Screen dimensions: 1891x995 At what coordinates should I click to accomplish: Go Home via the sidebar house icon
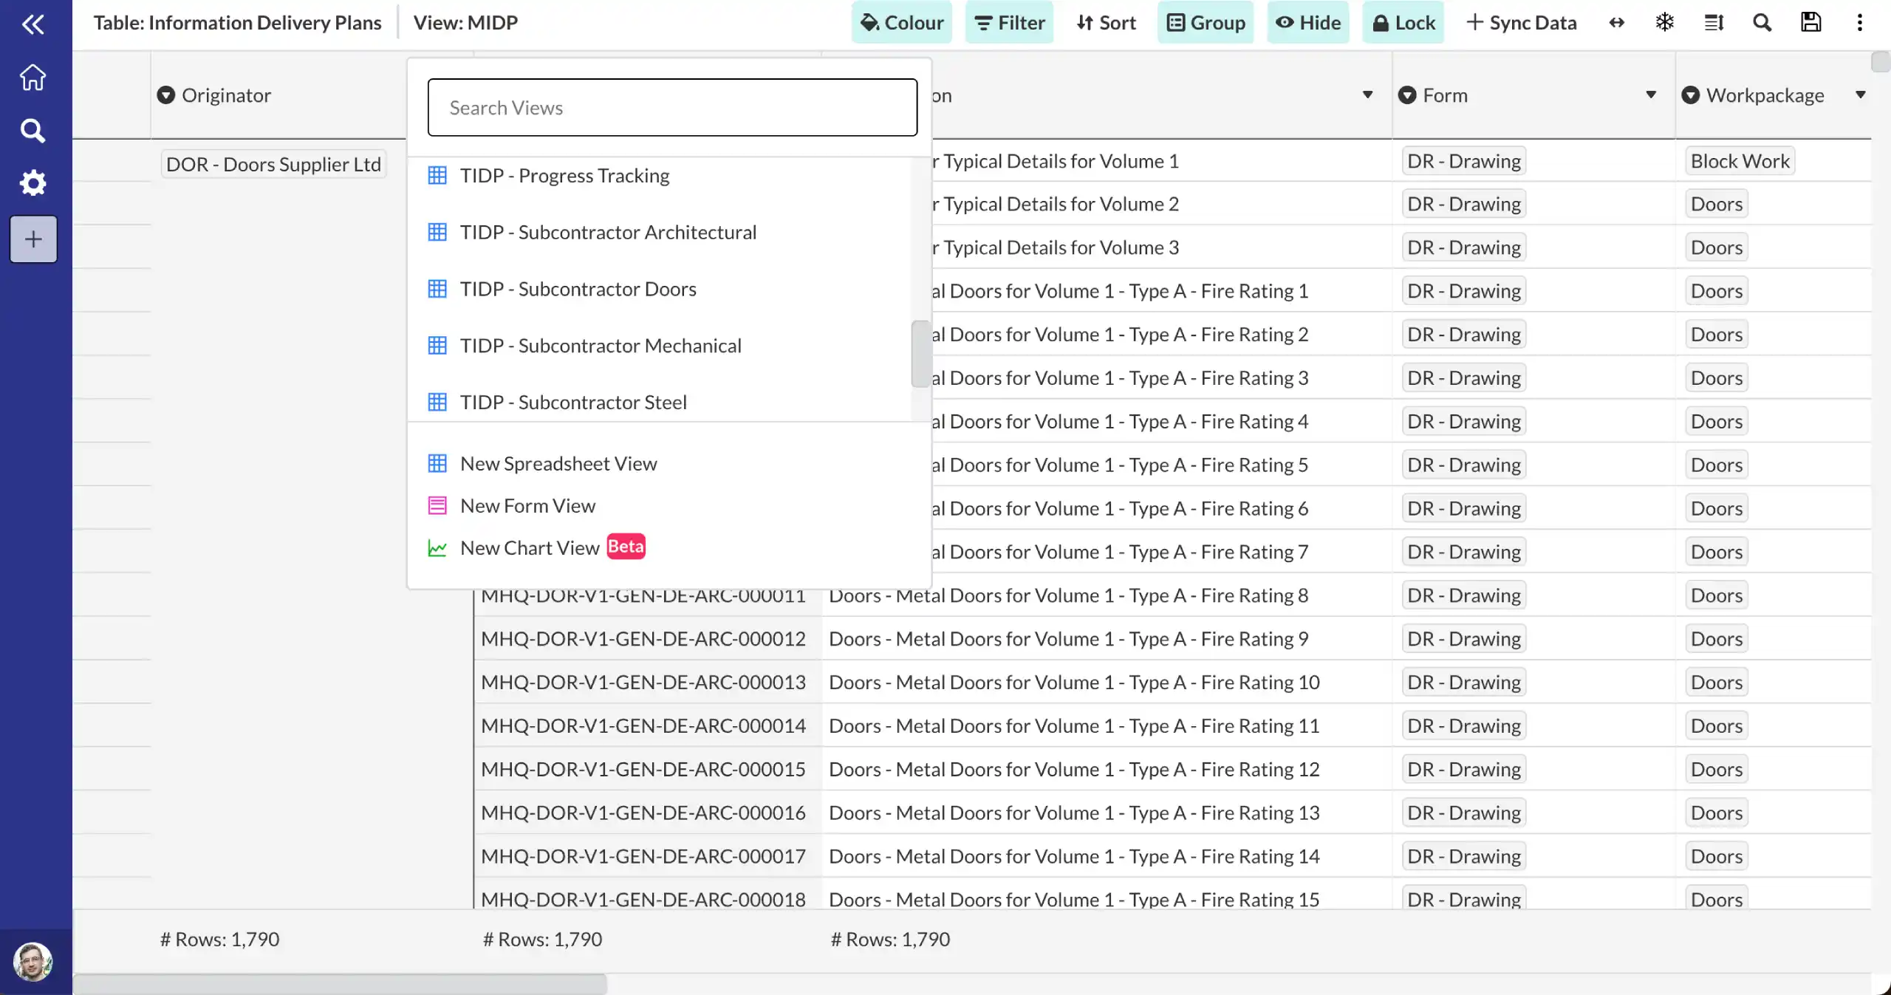pos(33,76)
